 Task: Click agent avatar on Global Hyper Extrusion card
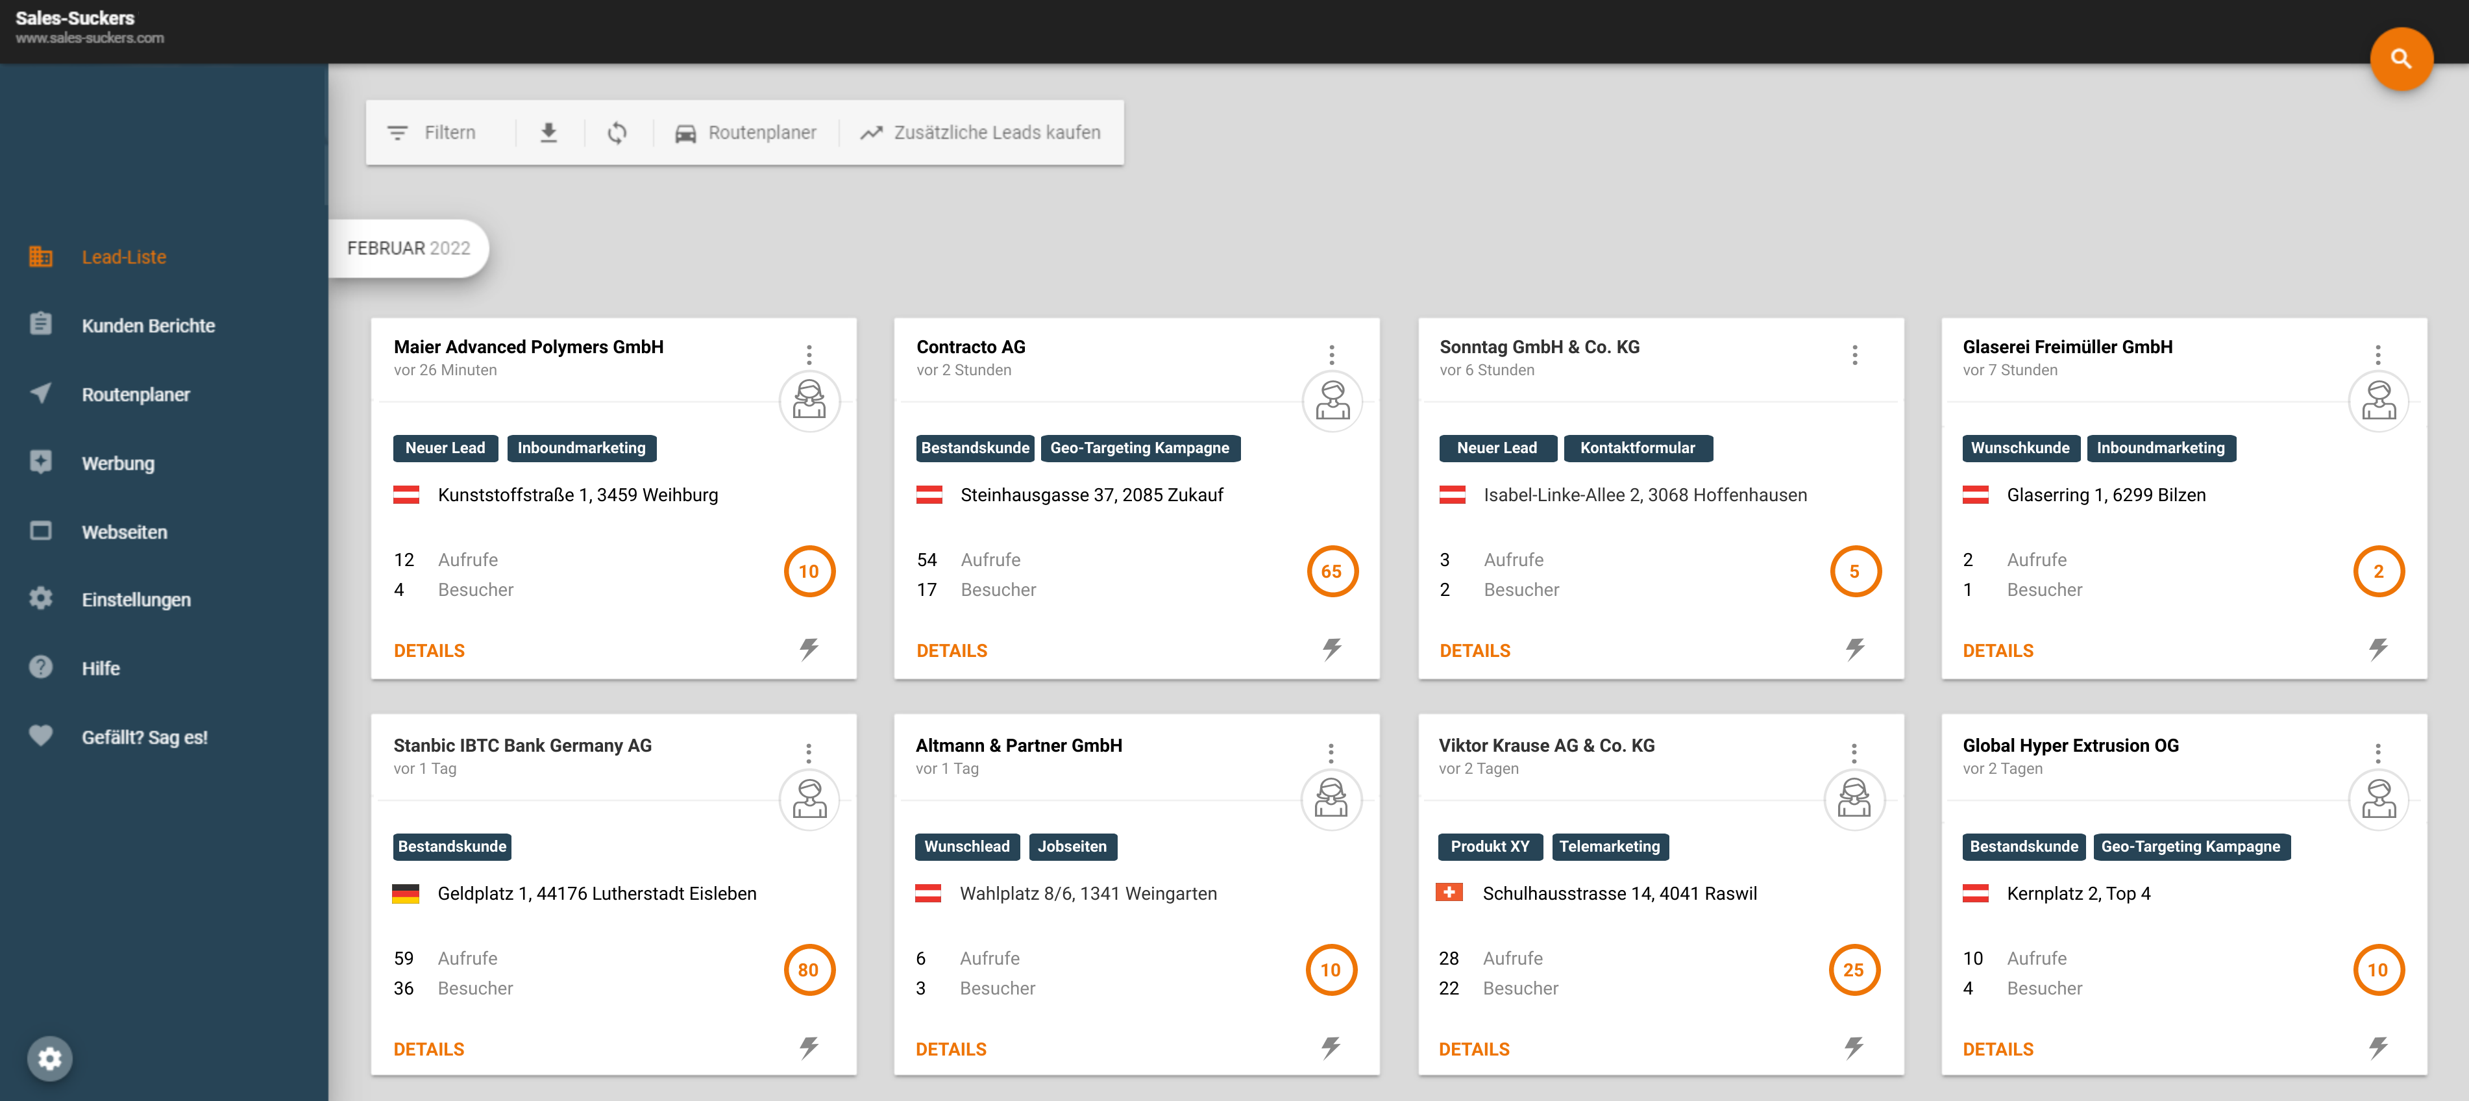(2378, 799)
